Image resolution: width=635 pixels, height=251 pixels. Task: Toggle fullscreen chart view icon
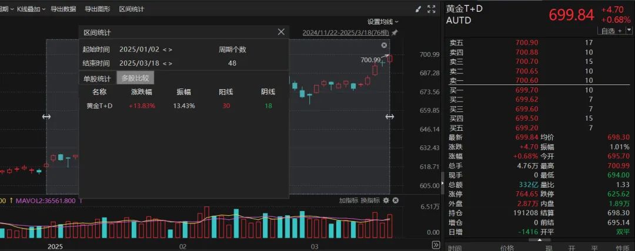click(432, 9)
